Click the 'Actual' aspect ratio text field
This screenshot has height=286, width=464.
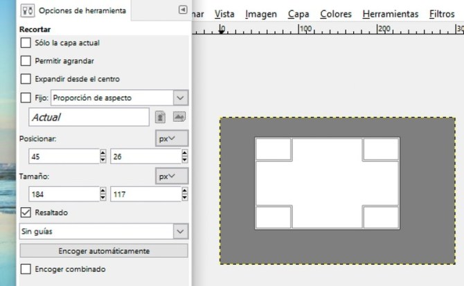[89, 118]
